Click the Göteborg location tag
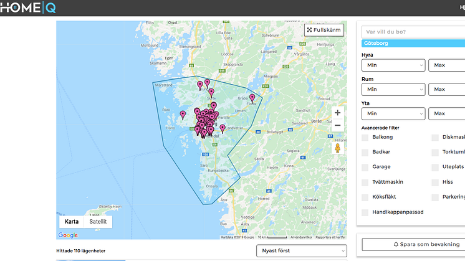465x261 pixels. [413, 43]
